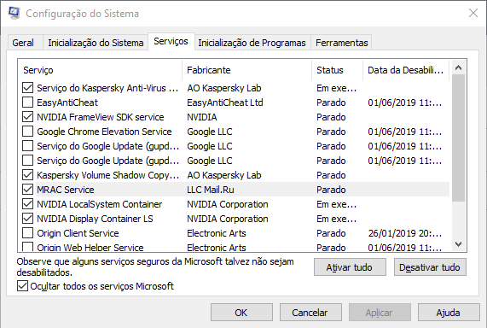
Task: Enable Google Chrome Elevation Service checkbox
Action: click(x=27, y=132)
